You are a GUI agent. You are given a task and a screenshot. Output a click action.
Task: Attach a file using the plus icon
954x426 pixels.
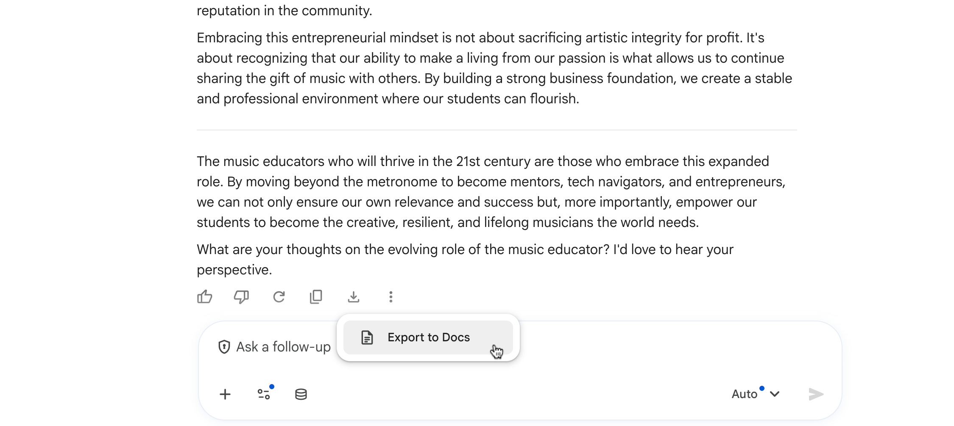[225, 394]
